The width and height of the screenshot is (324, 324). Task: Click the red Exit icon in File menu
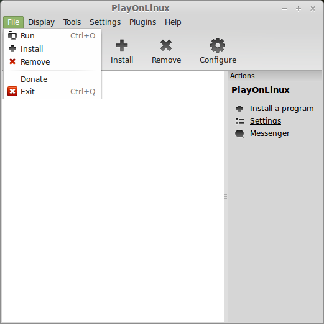tap(12, 91)
